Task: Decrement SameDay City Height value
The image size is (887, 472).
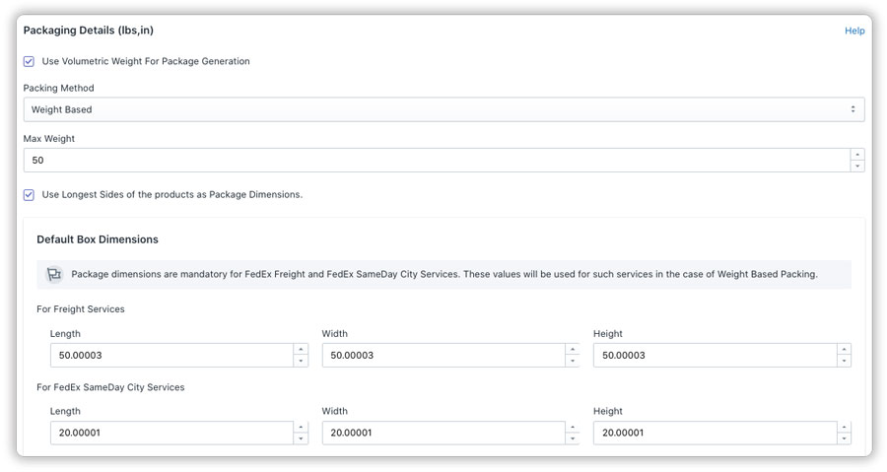Action: pos(844,438)
